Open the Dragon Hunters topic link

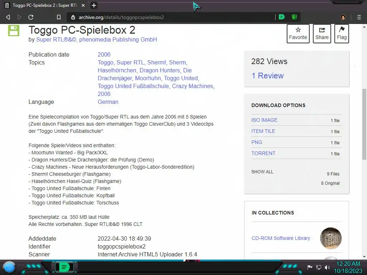[x=159, y=71]
